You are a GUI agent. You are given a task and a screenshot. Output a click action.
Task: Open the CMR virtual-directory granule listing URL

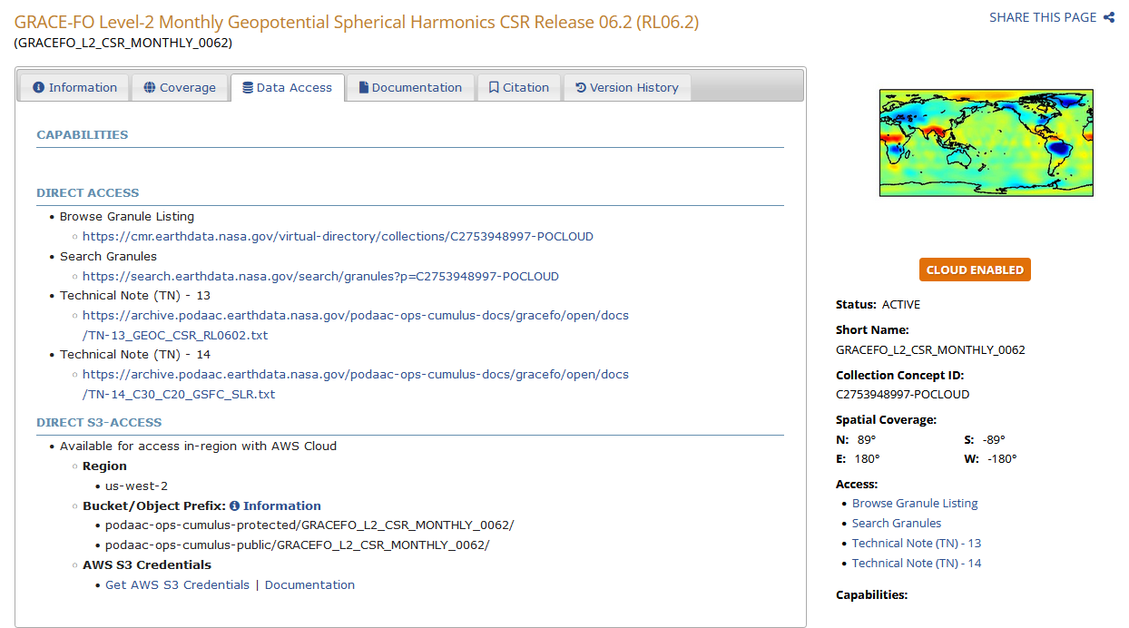338,237
